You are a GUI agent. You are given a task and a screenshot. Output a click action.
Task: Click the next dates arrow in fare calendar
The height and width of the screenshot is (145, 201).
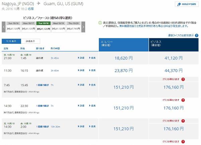pos(84,27)
